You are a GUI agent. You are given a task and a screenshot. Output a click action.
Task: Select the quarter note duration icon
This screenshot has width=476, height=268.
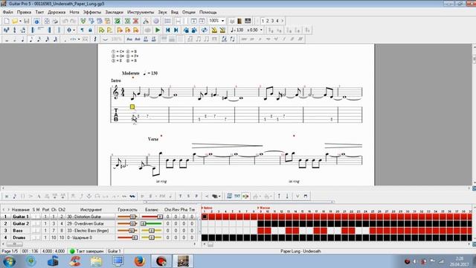[23, 39]
